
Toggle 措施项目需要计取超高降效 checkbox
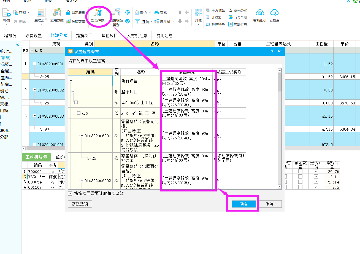click(70, 194)
